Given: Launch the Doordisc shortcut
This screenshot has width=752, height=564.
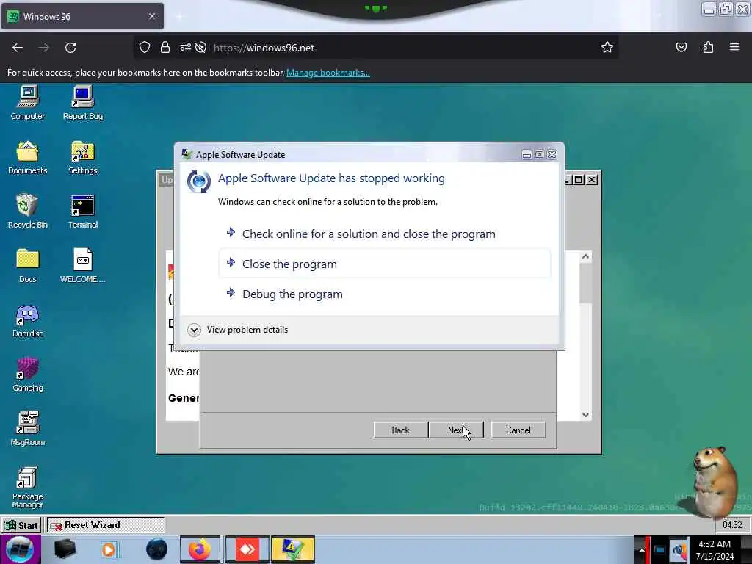Looking at the screenshot, I should click(27, 320).
